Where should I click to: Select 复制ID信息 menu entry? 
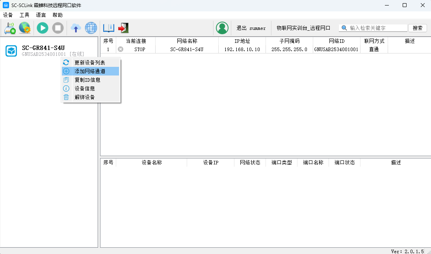pyautogui.click(x=87, y=80)
